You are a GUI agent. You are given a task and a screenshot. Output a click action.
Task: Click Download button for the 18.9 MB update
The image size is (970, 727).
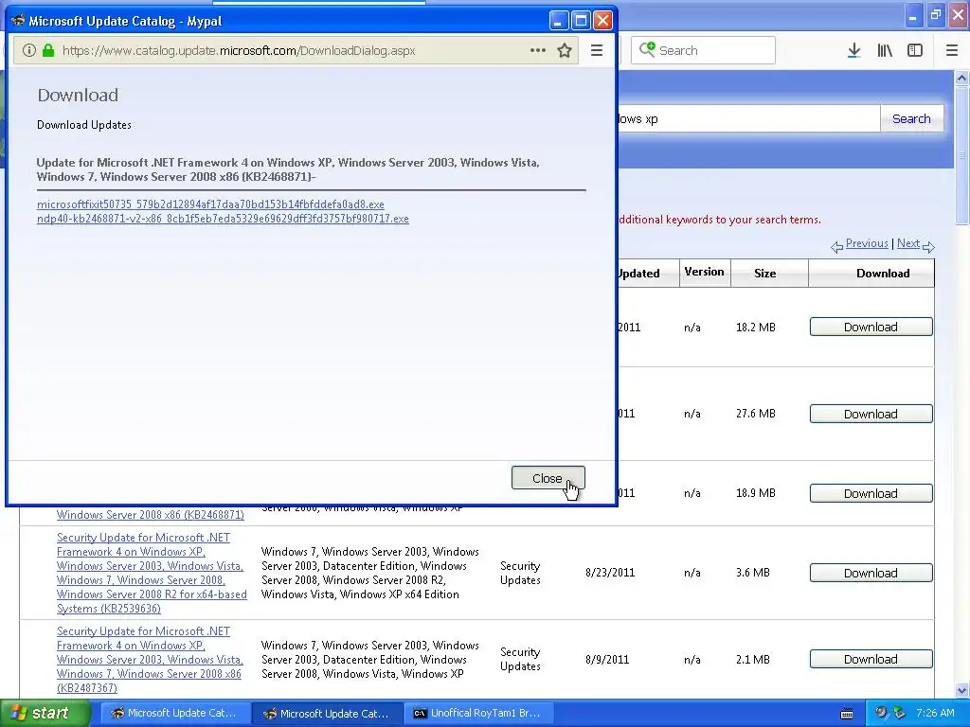coord(871,493)
